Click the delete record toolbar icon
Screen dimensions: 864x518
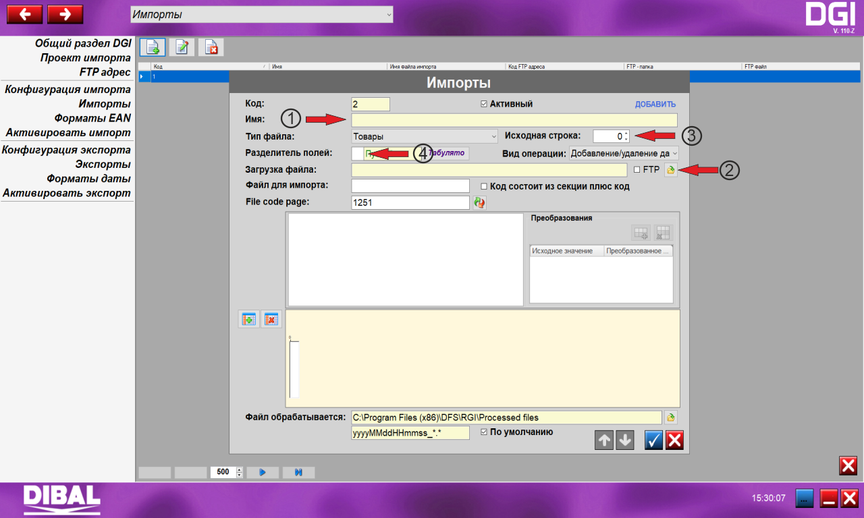(x=211, y=47)
